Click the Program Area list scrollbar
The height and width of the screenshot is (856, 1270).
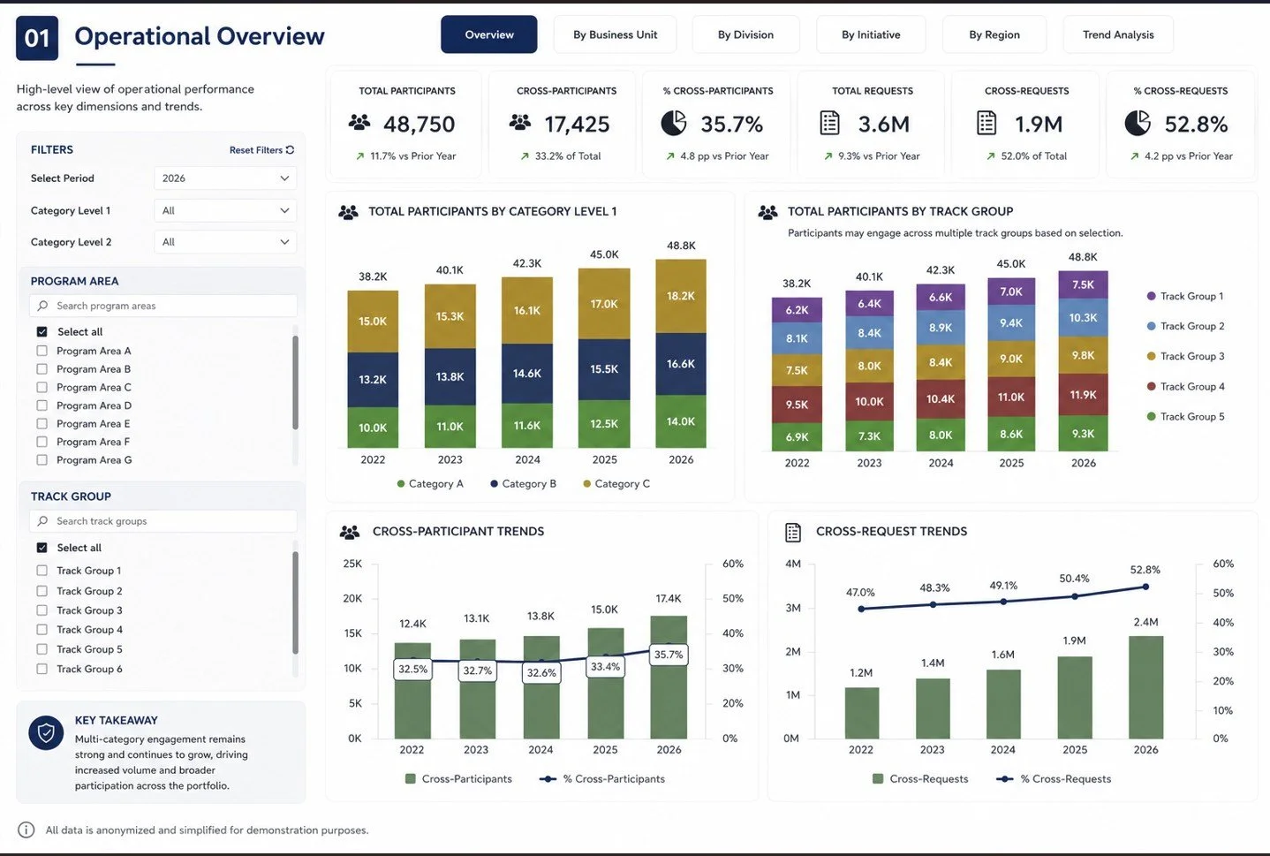[295, 383]
